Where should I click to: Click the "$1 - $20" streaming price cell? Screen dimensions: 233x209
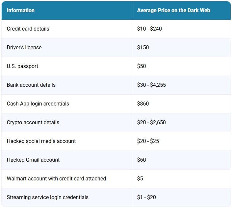tap(146, 197)
